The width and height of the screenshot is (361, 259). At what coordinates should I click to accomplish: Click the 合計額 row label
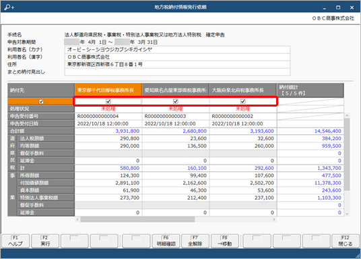tap(41, 131)
